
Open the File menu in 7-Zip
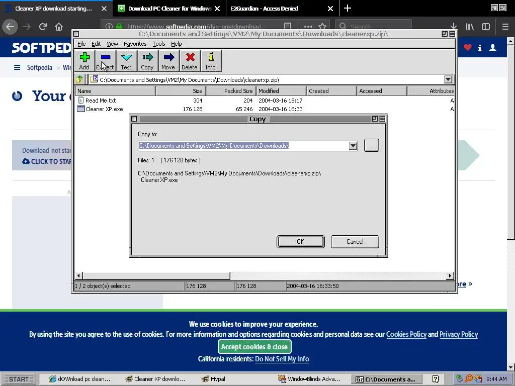(81, 44)
